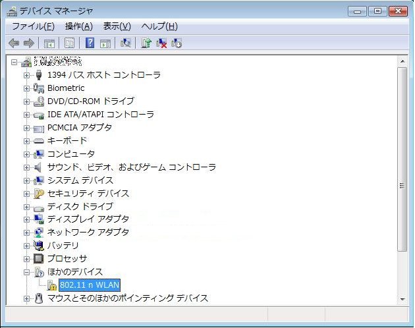
Task: Expand the 1394 バス ホスト コントローラ node
Action: coord(26,75)
